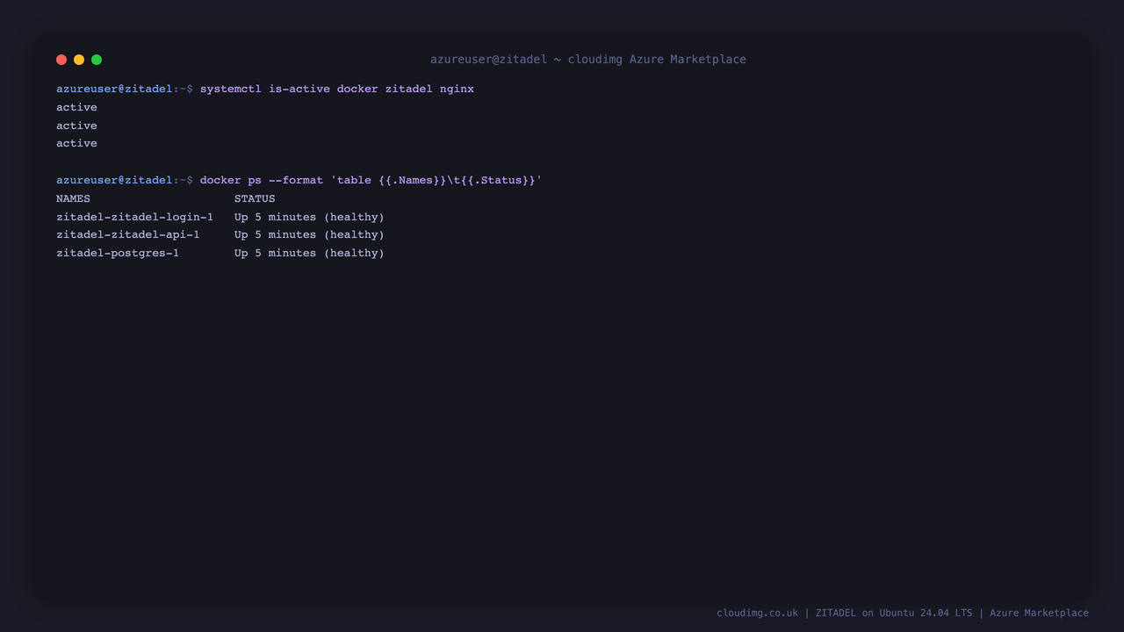Screen dimensions: 1124x632
Task: Click the 'STATUS' column header
Action: pos(255,198)
